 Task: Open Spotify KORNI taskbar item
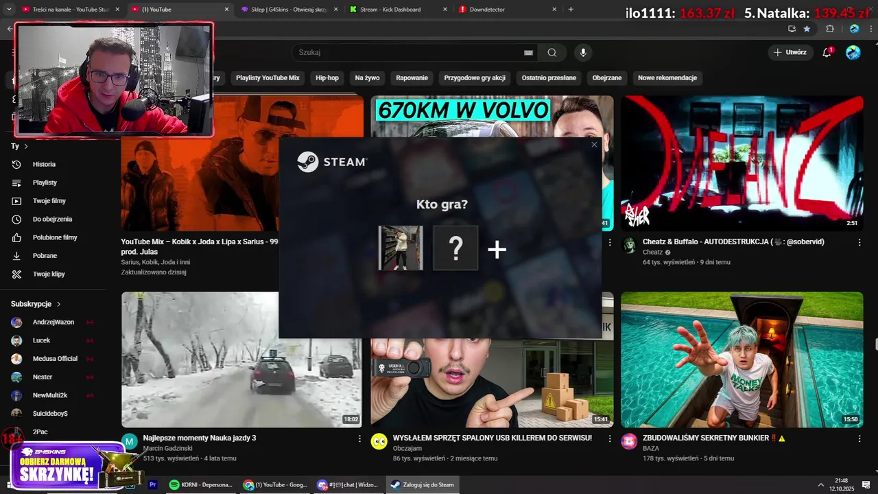point(201,484)
